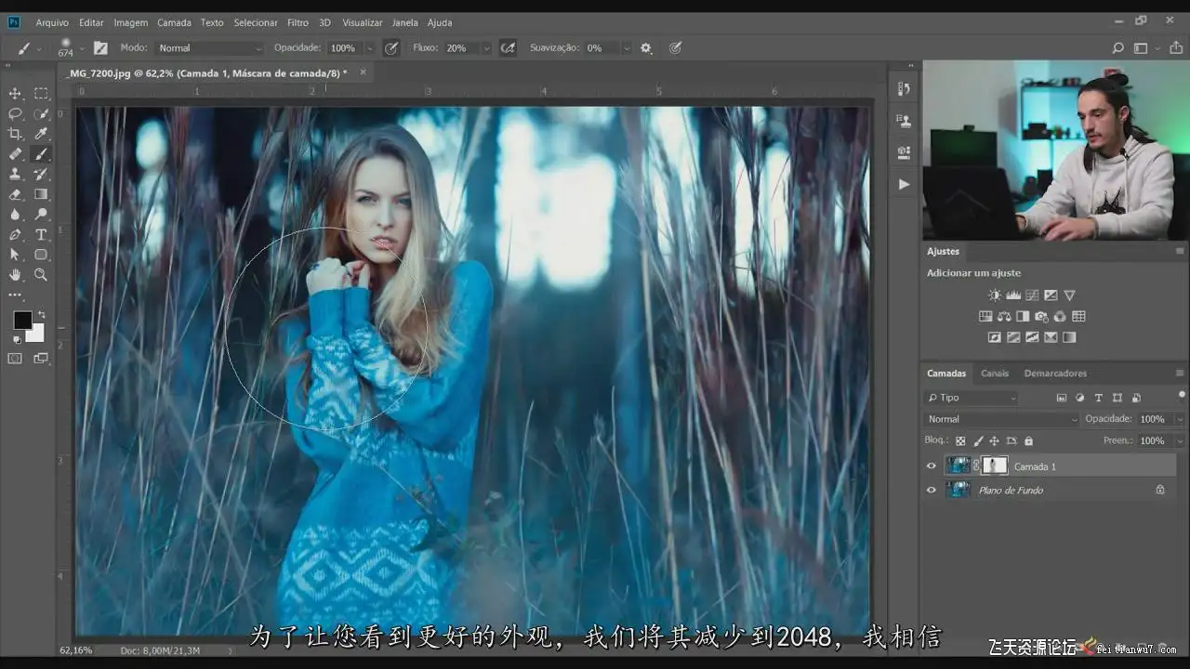1190x669 pixels.
Task: Switch to the Demarcadores tab
Action: (x=1055, y=374)
